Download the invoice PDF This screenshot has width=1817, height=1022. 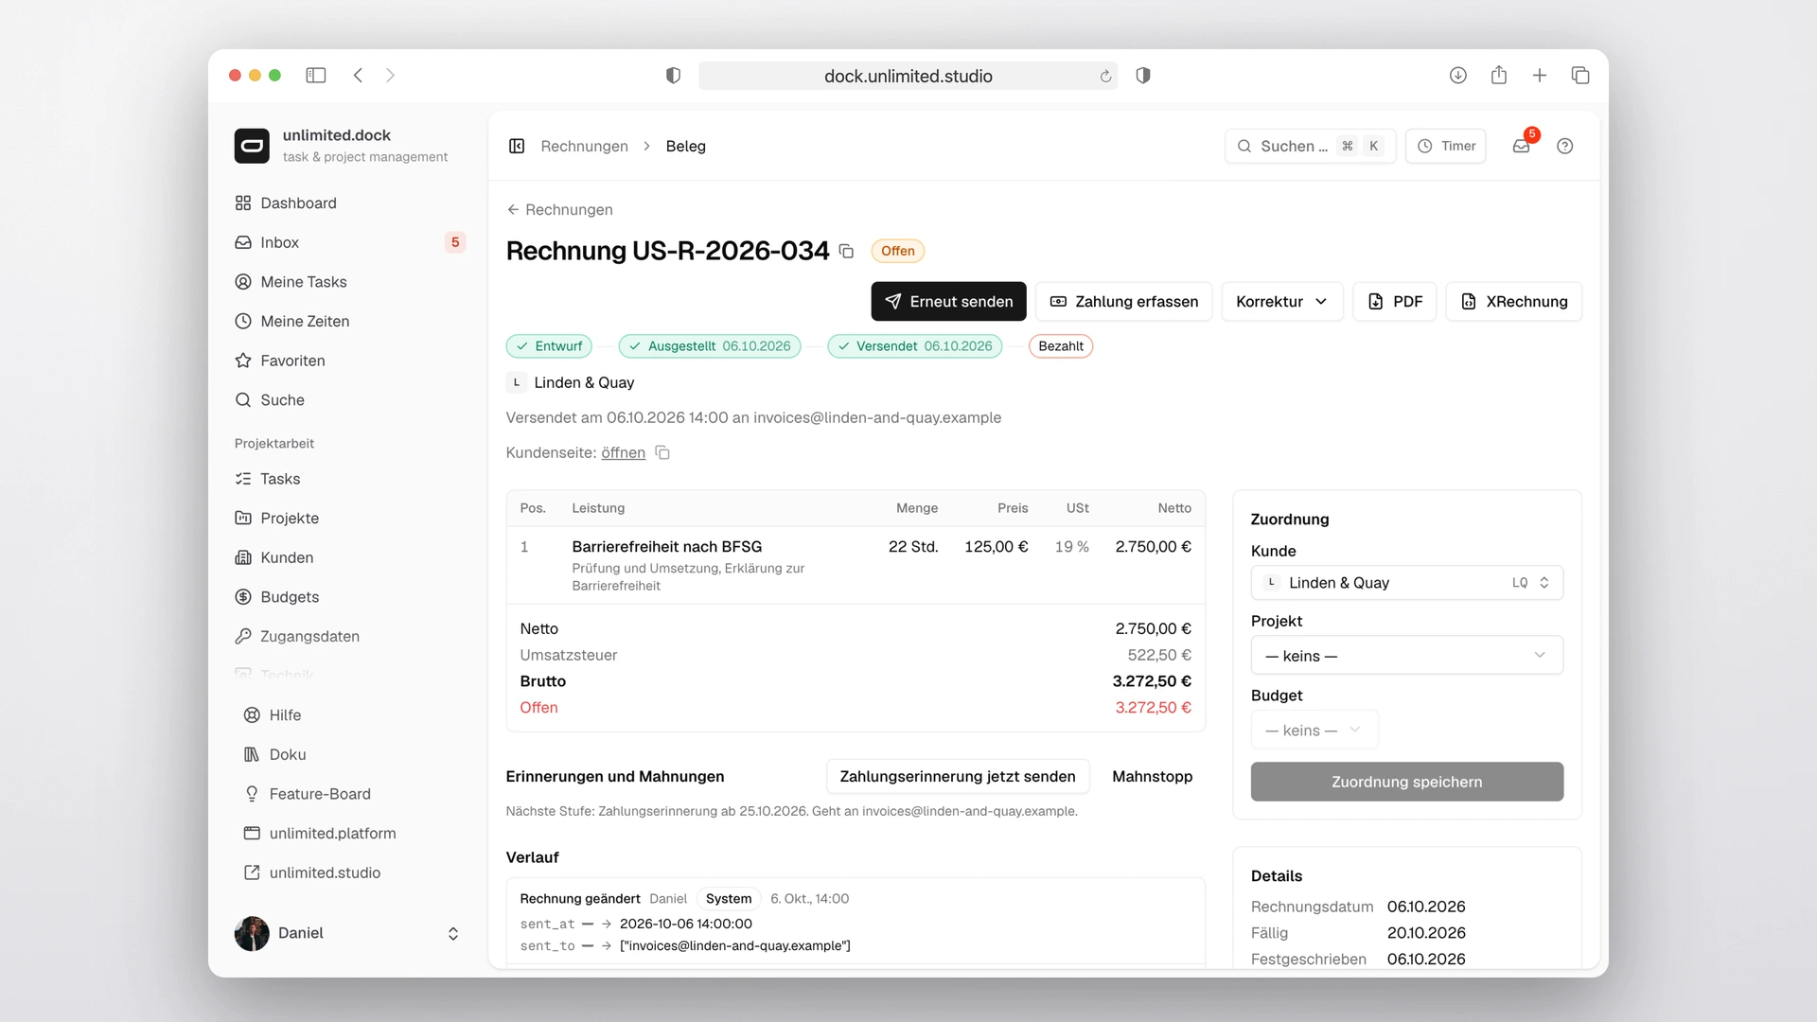point(1395,301)
